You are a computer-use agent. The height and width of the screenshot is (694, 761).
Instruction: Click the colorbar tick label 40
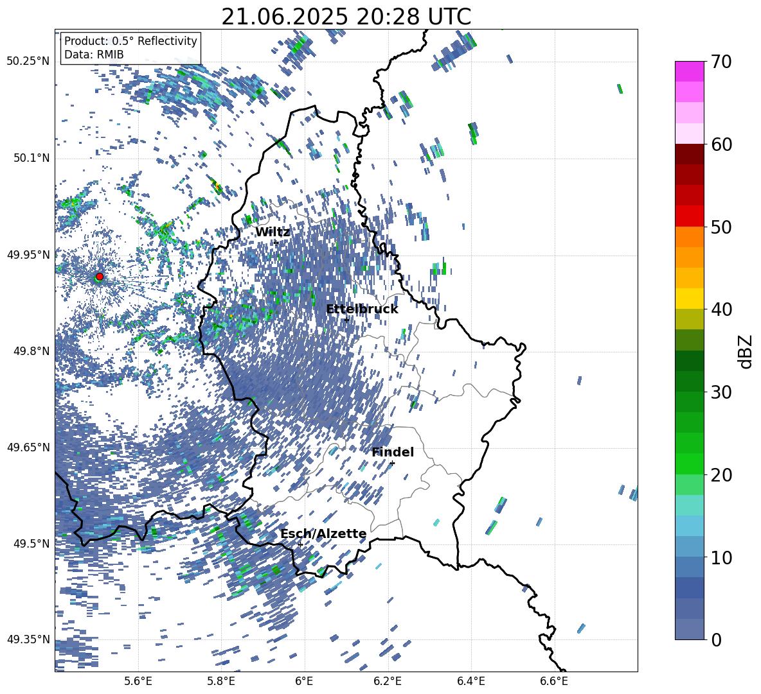[x=721, y=309]
